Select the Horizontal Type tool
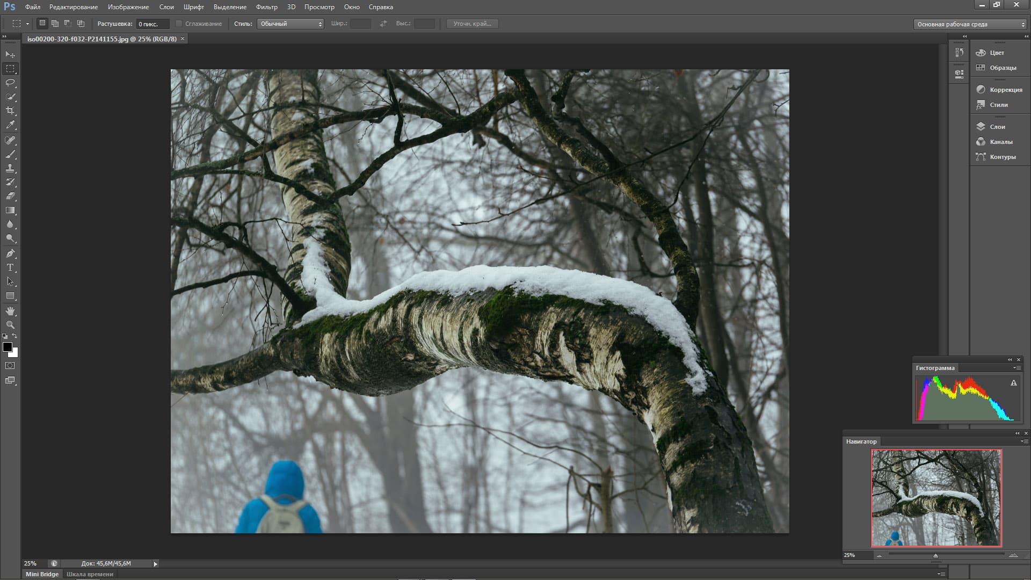This screenshot has width=1031, height=580. pyautogui.click(x=10, y=267)
